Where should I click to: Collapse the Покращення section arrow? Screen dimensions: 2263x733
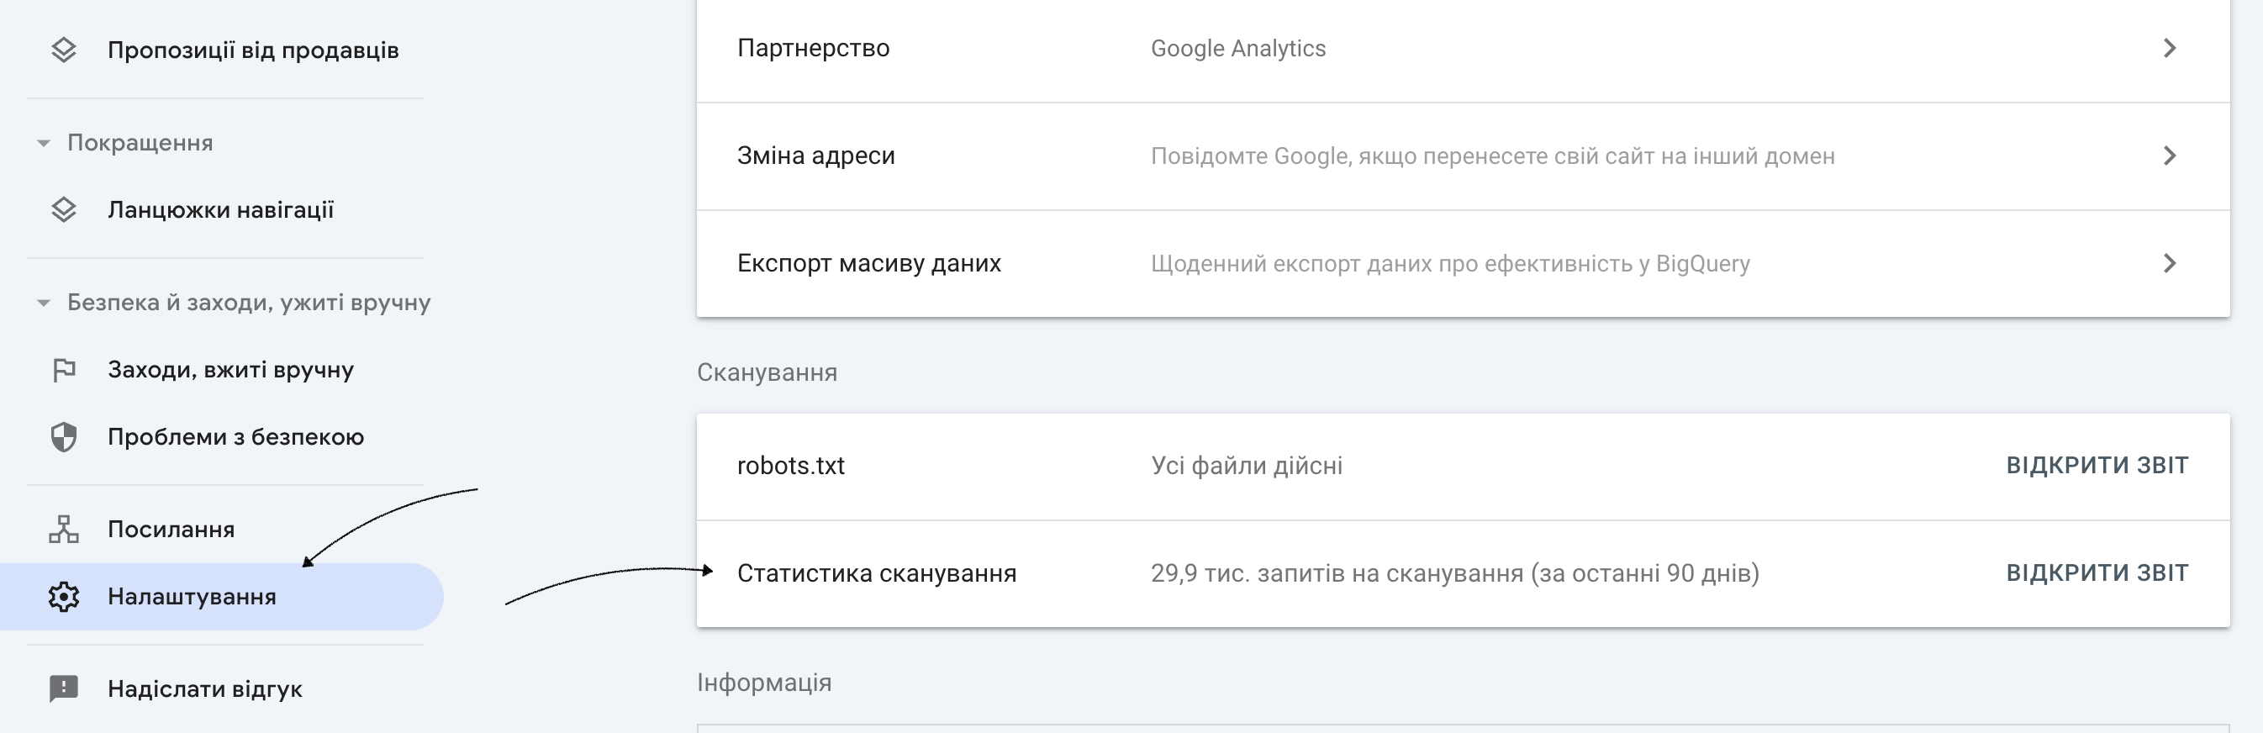point(43,143)
